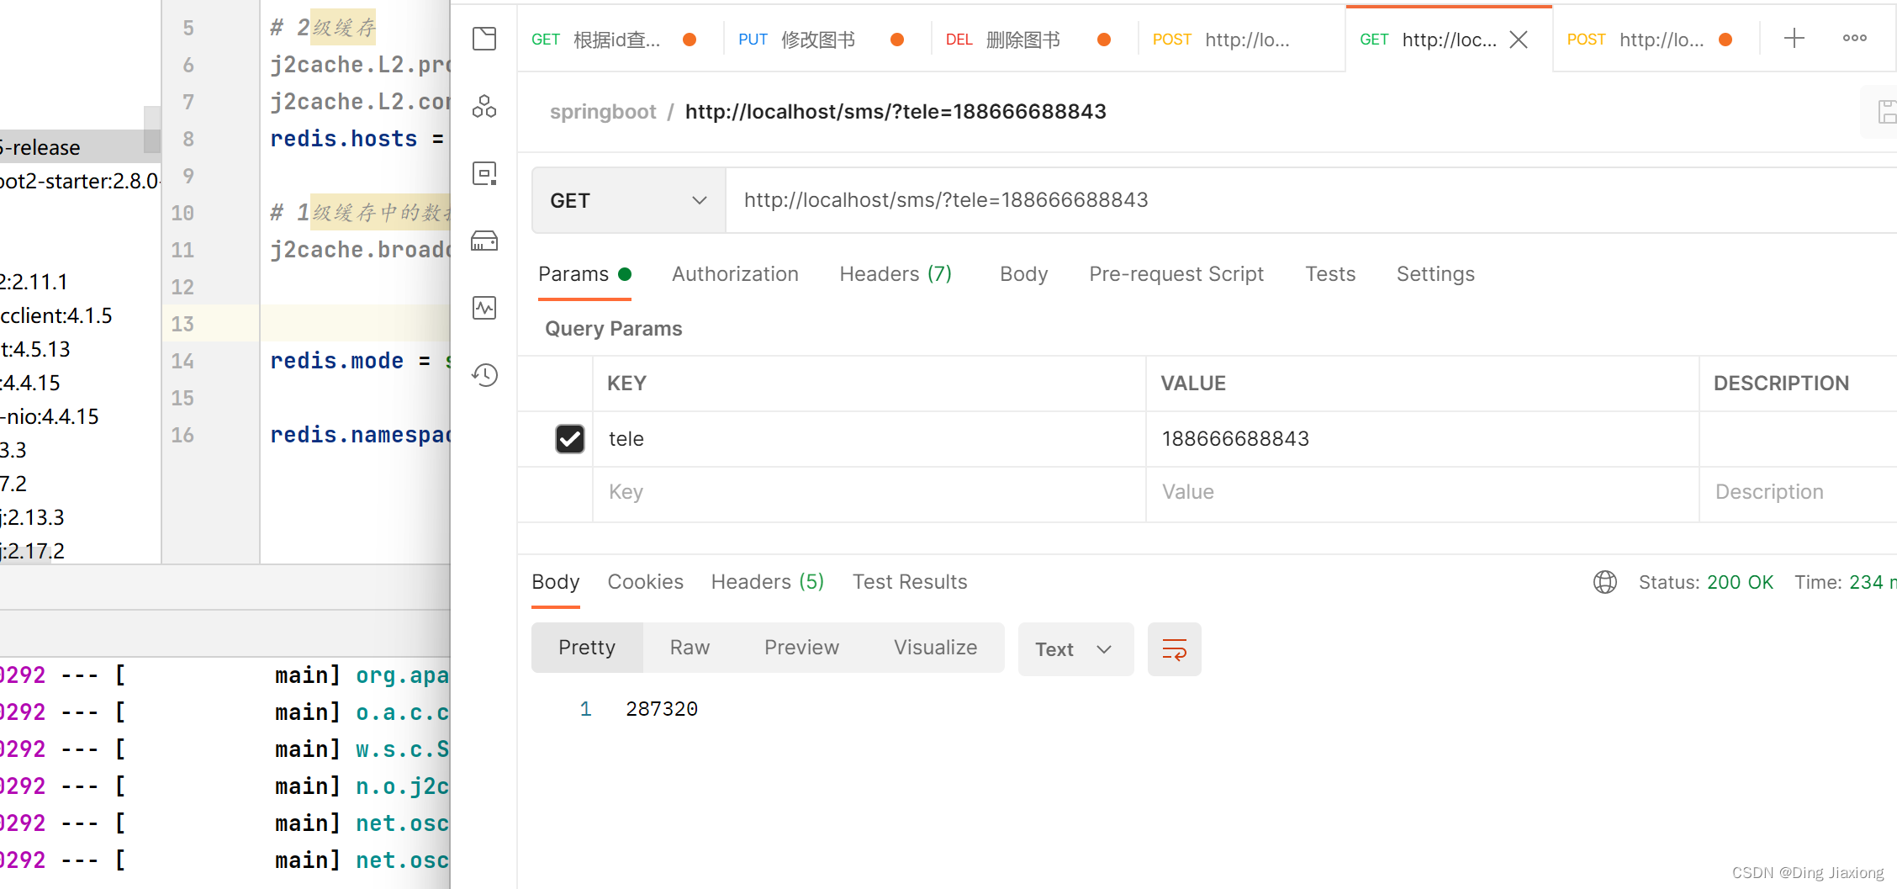
Task: Click the response body text 287320
Action: (x=662, y=709)
